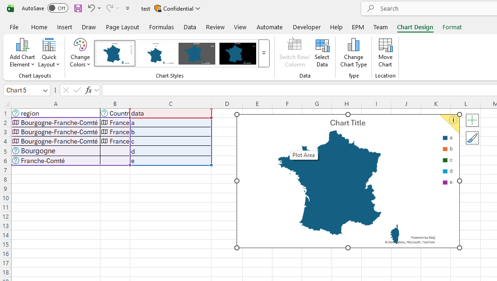Apply the second chart style thumbnail

[156, 53]
